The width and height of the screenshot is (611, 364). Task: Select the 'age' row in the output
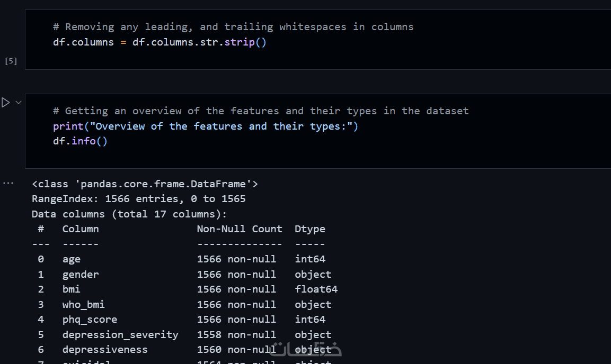tap(72, 259)
